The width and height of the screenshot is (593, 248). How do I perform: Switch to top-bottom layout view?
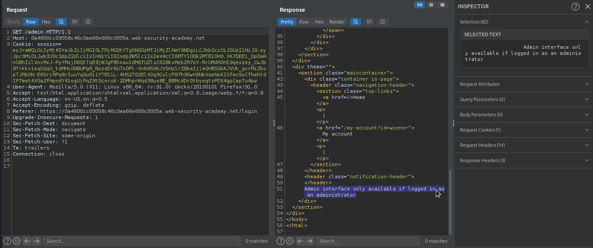[431, 5]
